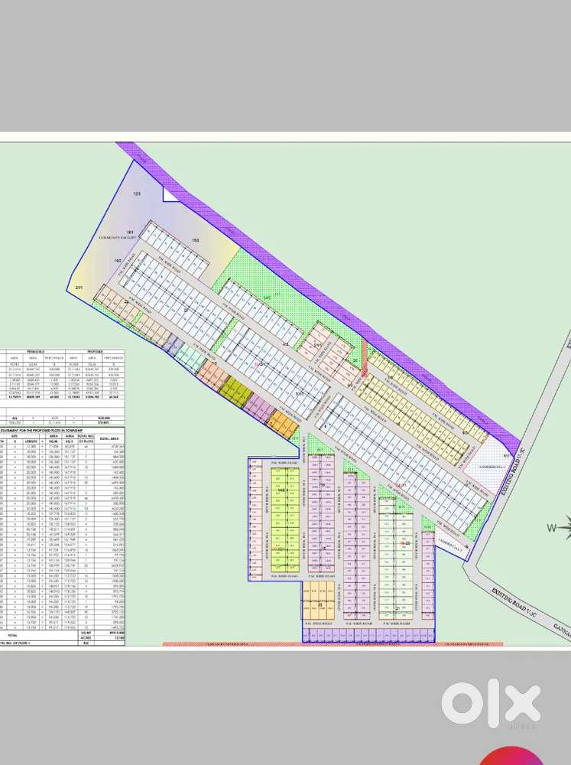
Task: Select the 25 label in the orange block
Action: [x=320, y=605]
